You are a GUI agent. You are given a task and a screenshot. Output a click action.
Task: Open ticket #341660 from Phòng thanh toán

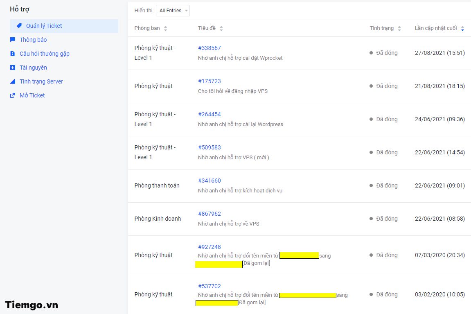pyautogui.click(x=209, y=181)
